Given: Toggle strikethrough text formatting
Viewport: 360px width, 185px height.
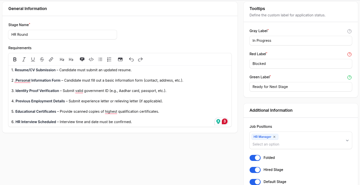Looking at the screenshot, I should 42,60.
